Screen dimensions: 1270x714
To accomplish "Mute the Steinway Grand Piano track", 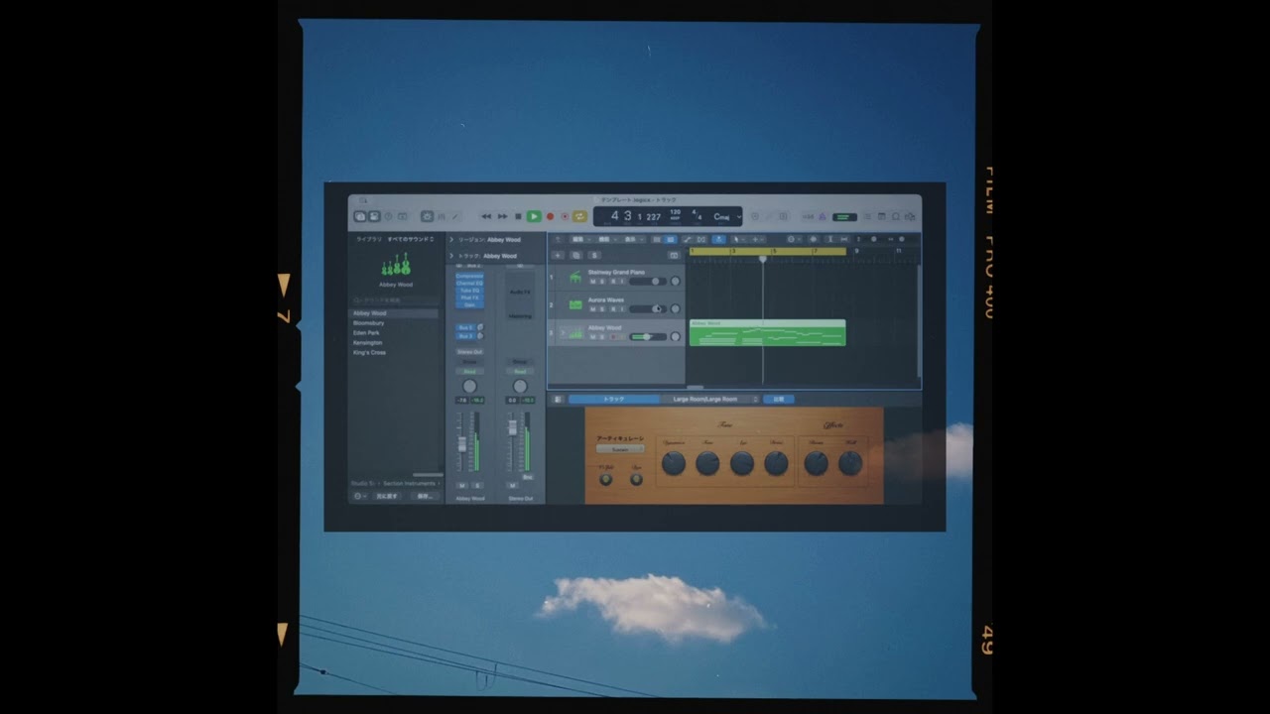I will [x=593, y=282].
